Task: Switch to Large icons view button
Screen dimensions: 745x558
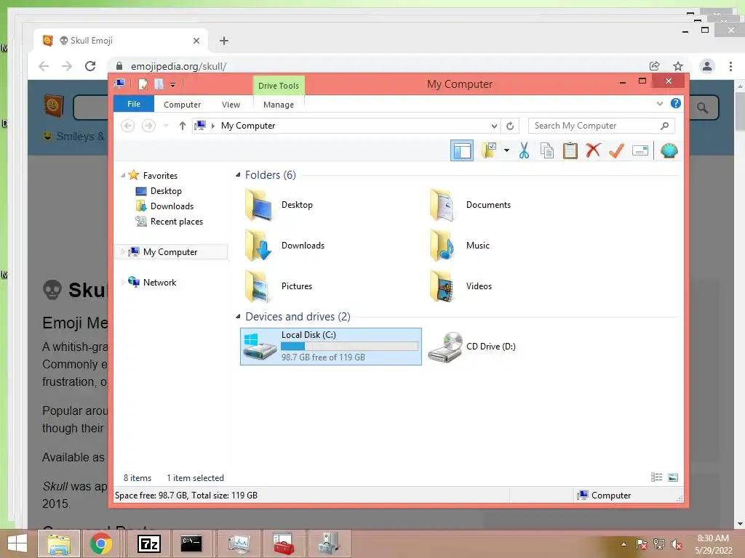Action: click(673, 477)
